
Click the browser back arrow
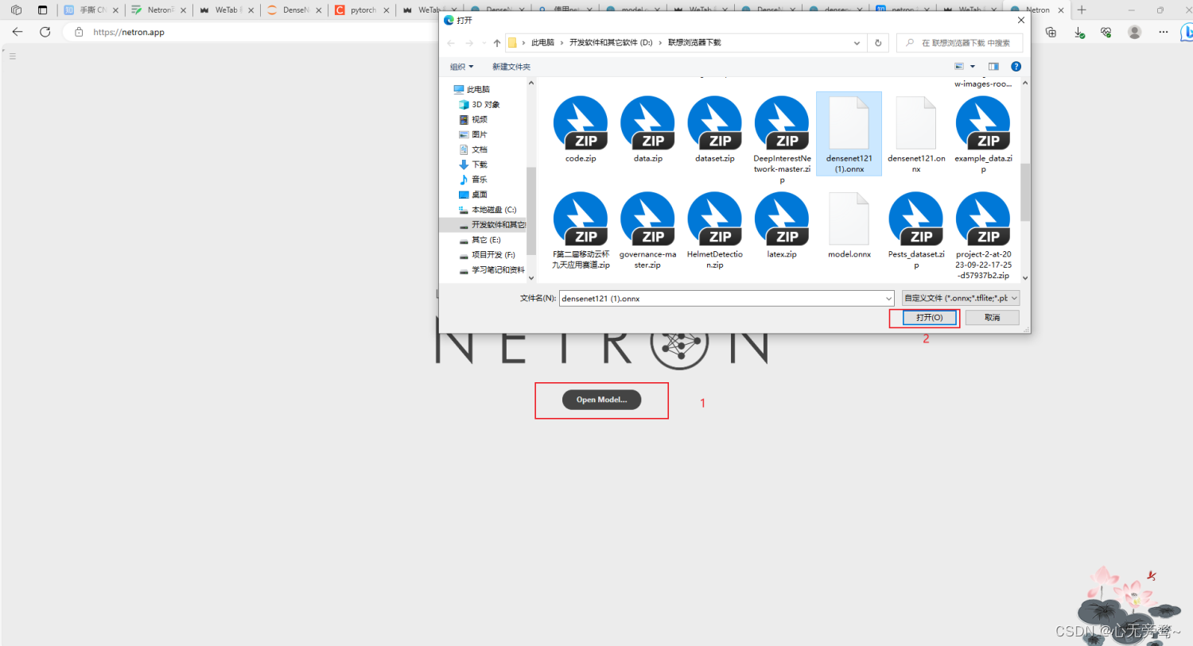pos(17,32)
